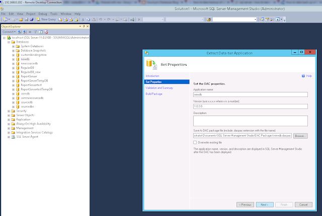322x216 pixels.
Task: Click the Description text area
Action: pyautogui.click(x=251, y=121)
